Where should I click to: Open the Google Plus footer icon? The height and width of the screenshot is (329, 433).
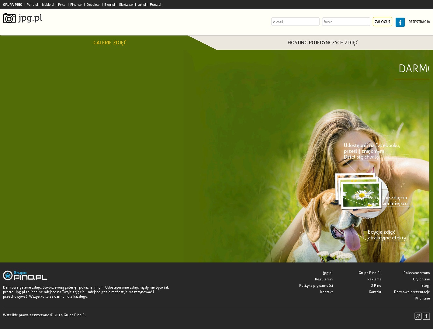(418, 316)
